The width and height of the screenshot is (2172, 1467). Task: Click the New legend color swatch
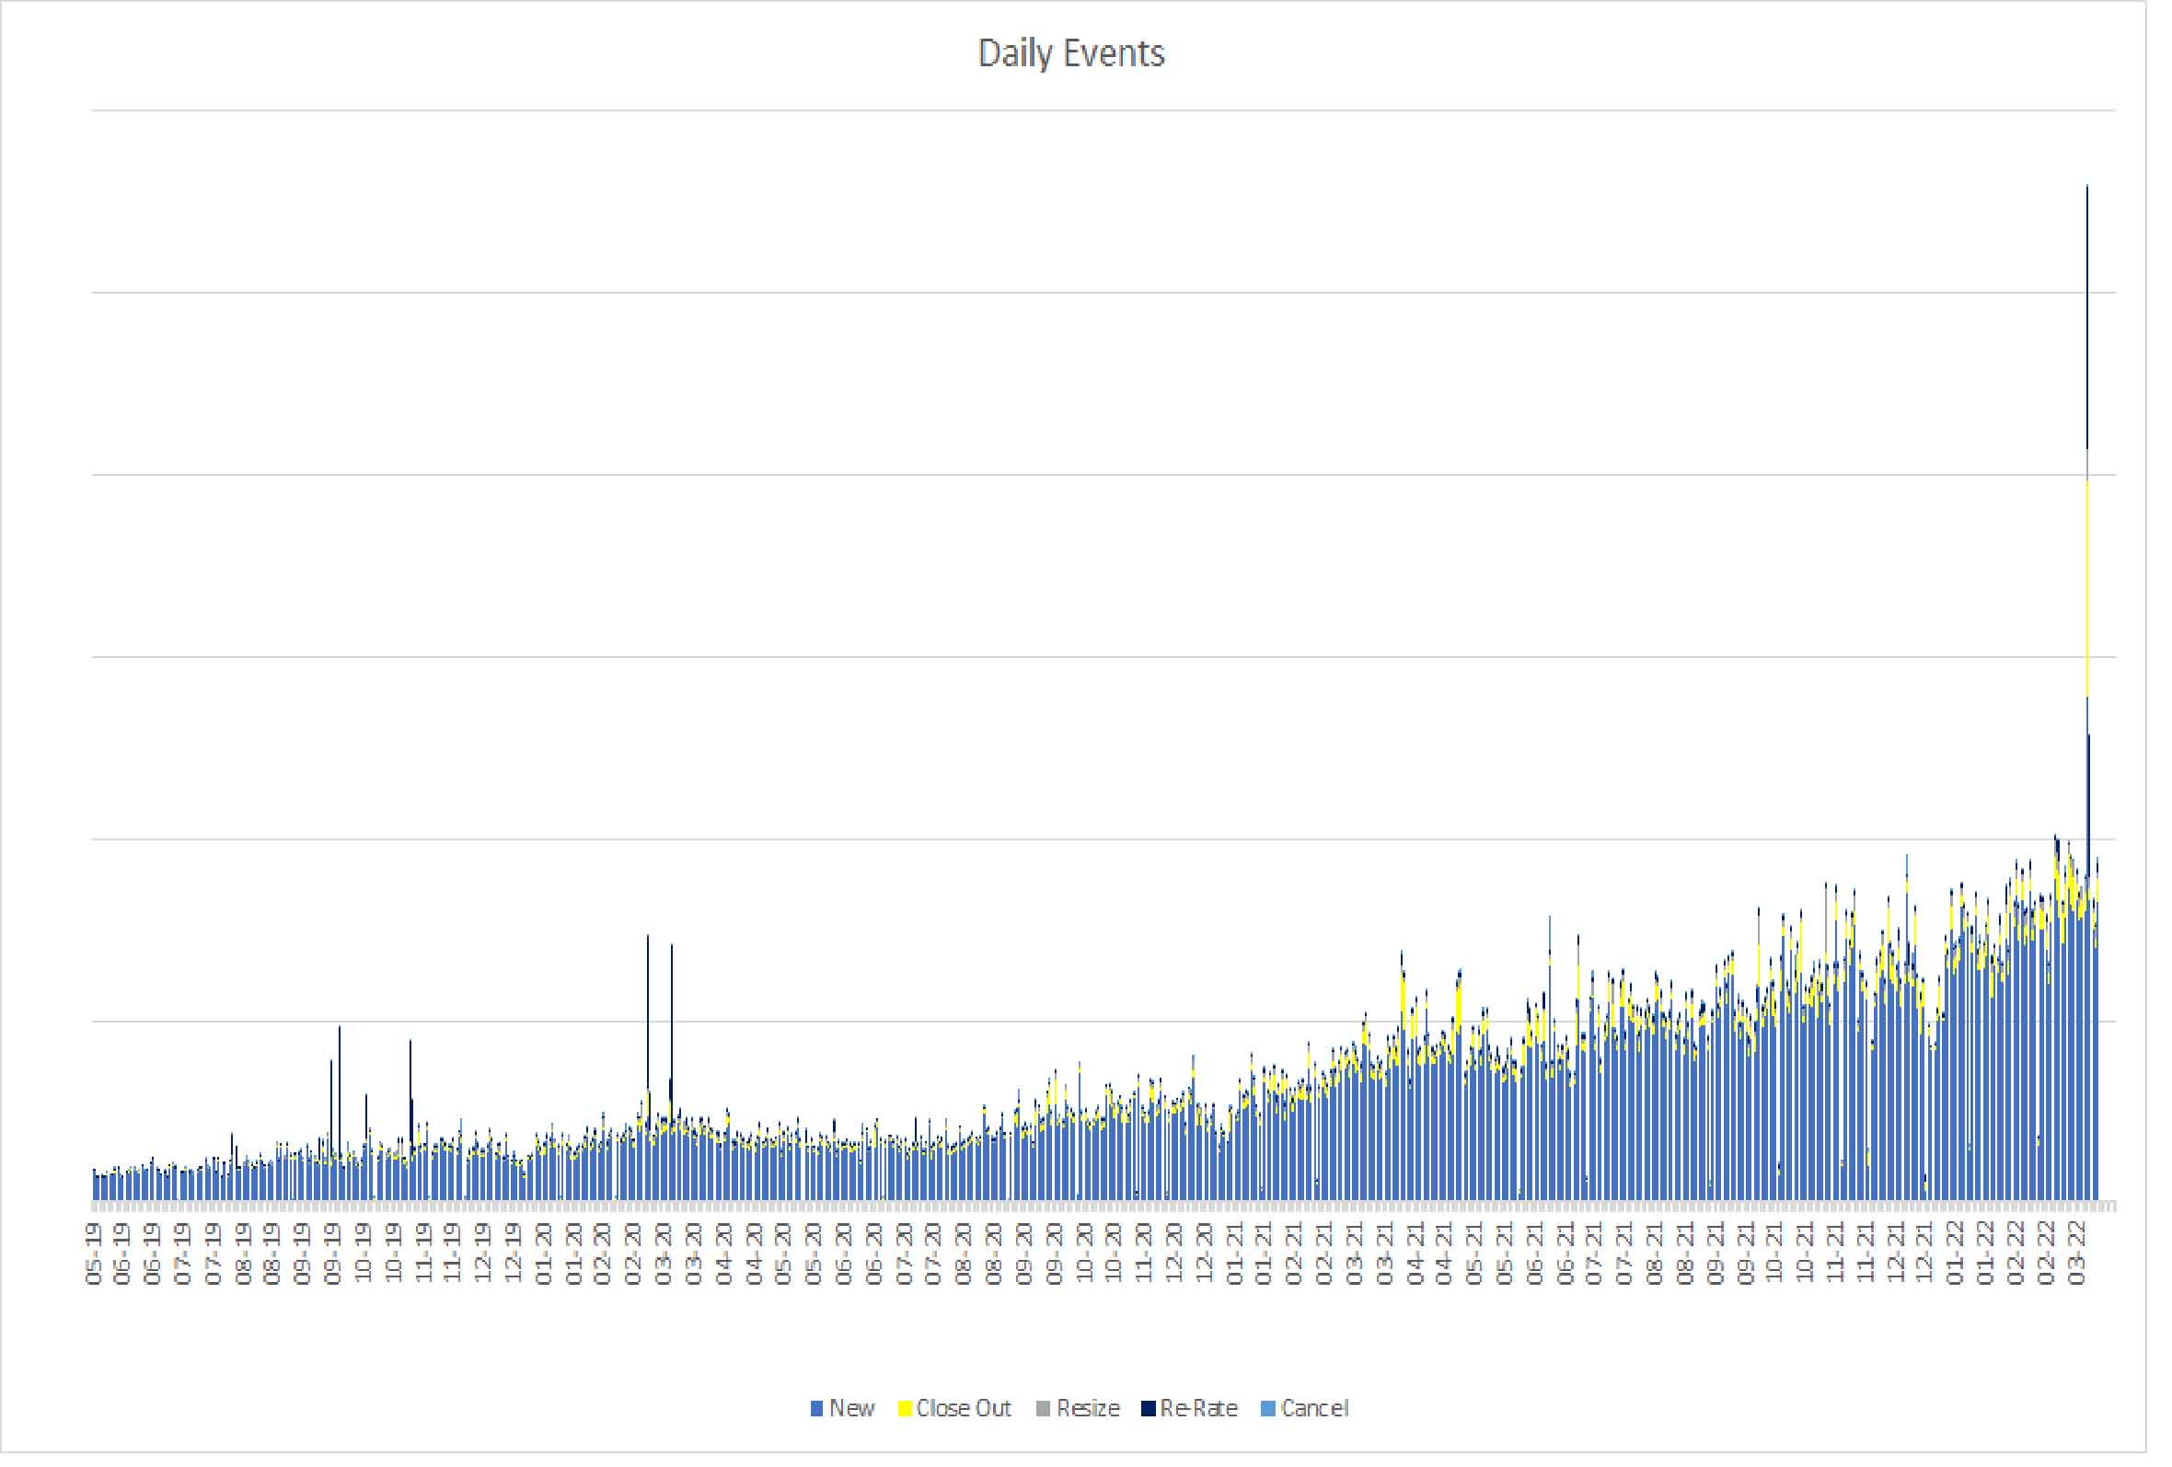click(817, 1408)
